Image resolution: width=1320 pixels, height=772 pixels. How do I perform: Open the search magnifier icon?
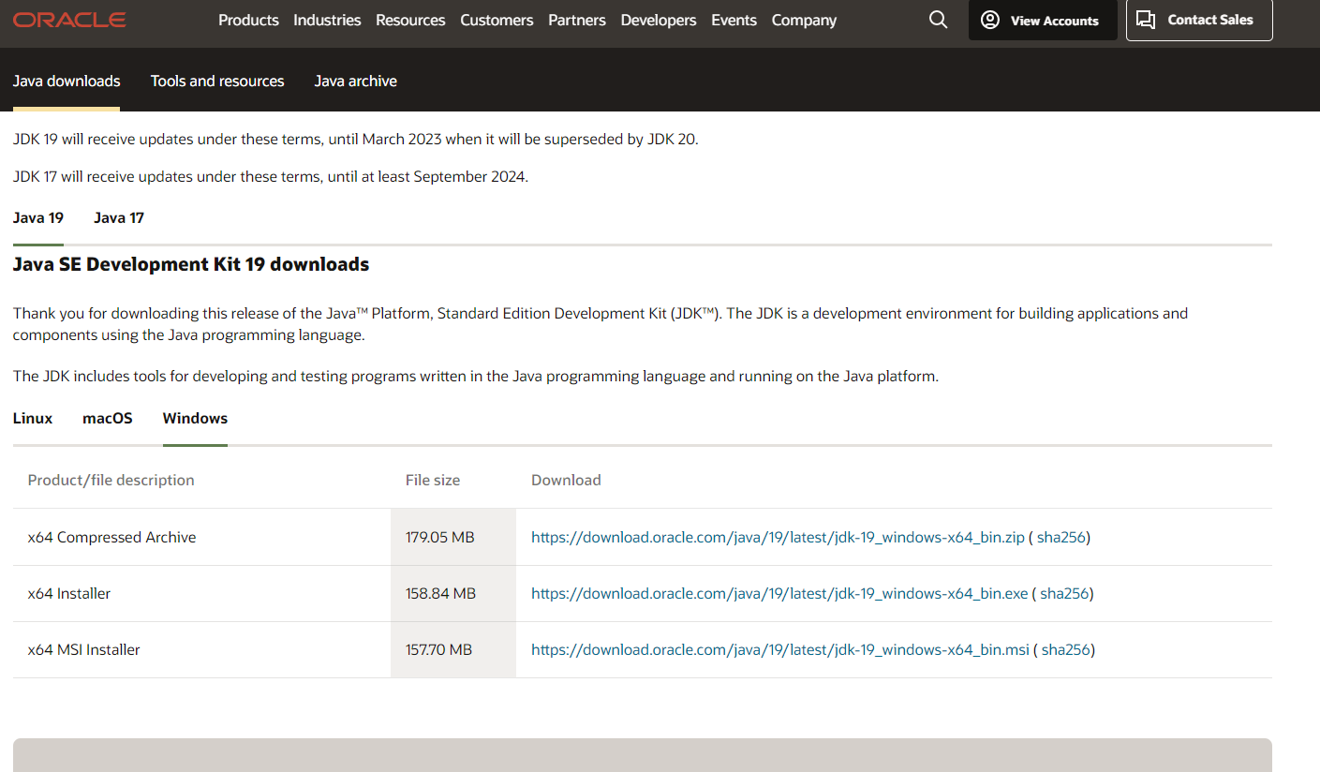938,20
